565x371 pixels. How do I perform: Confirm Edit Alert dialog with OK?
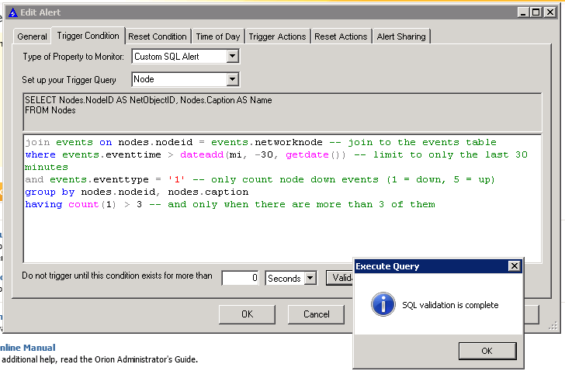247,314
